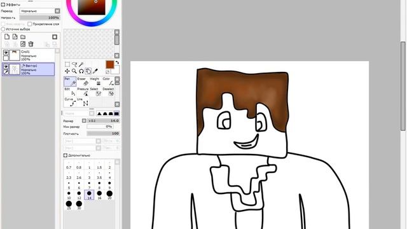407x229 pixels.
Task: Click the foreground brown color swatch
Action: point(110,64)
